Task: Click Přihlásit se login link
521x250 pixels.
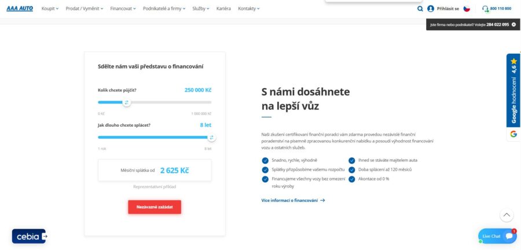Action: tap(448, 9)
